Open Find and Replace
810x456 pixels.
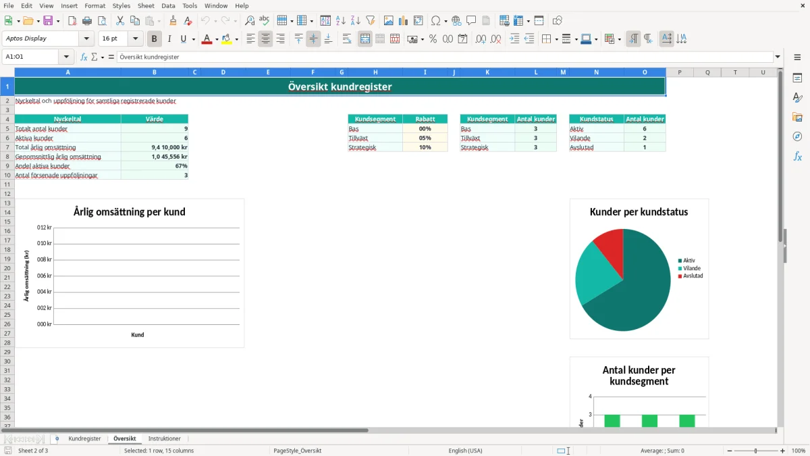250,21
